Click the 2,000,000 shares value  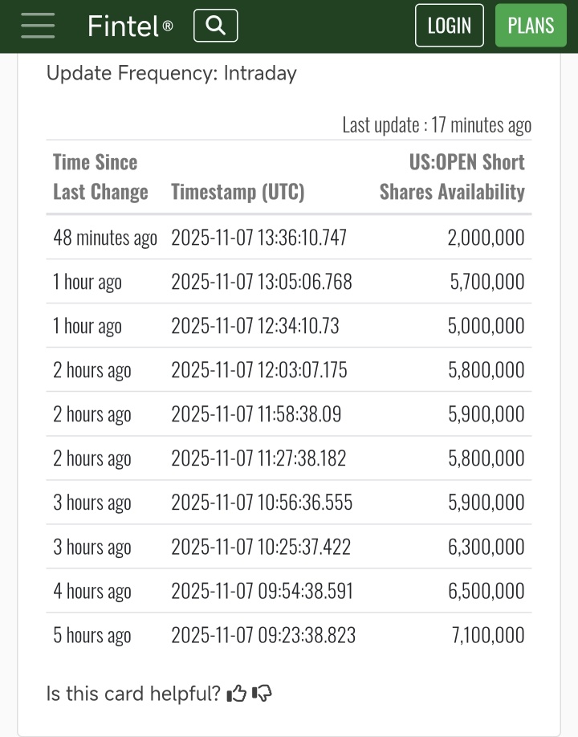(x=486, y=238)
